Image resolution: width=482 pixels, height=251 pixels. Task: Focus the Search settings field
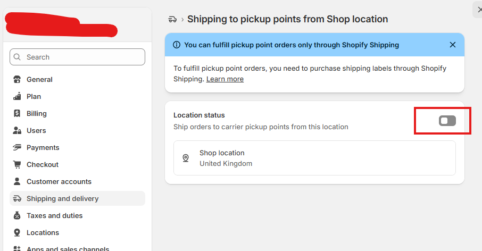tap(77, 57)
